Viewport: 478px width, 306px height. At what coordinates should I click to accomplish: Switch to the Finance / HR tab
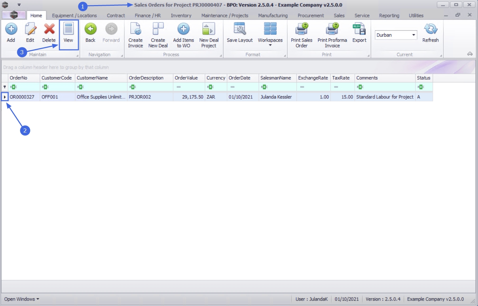coord(148,16)
